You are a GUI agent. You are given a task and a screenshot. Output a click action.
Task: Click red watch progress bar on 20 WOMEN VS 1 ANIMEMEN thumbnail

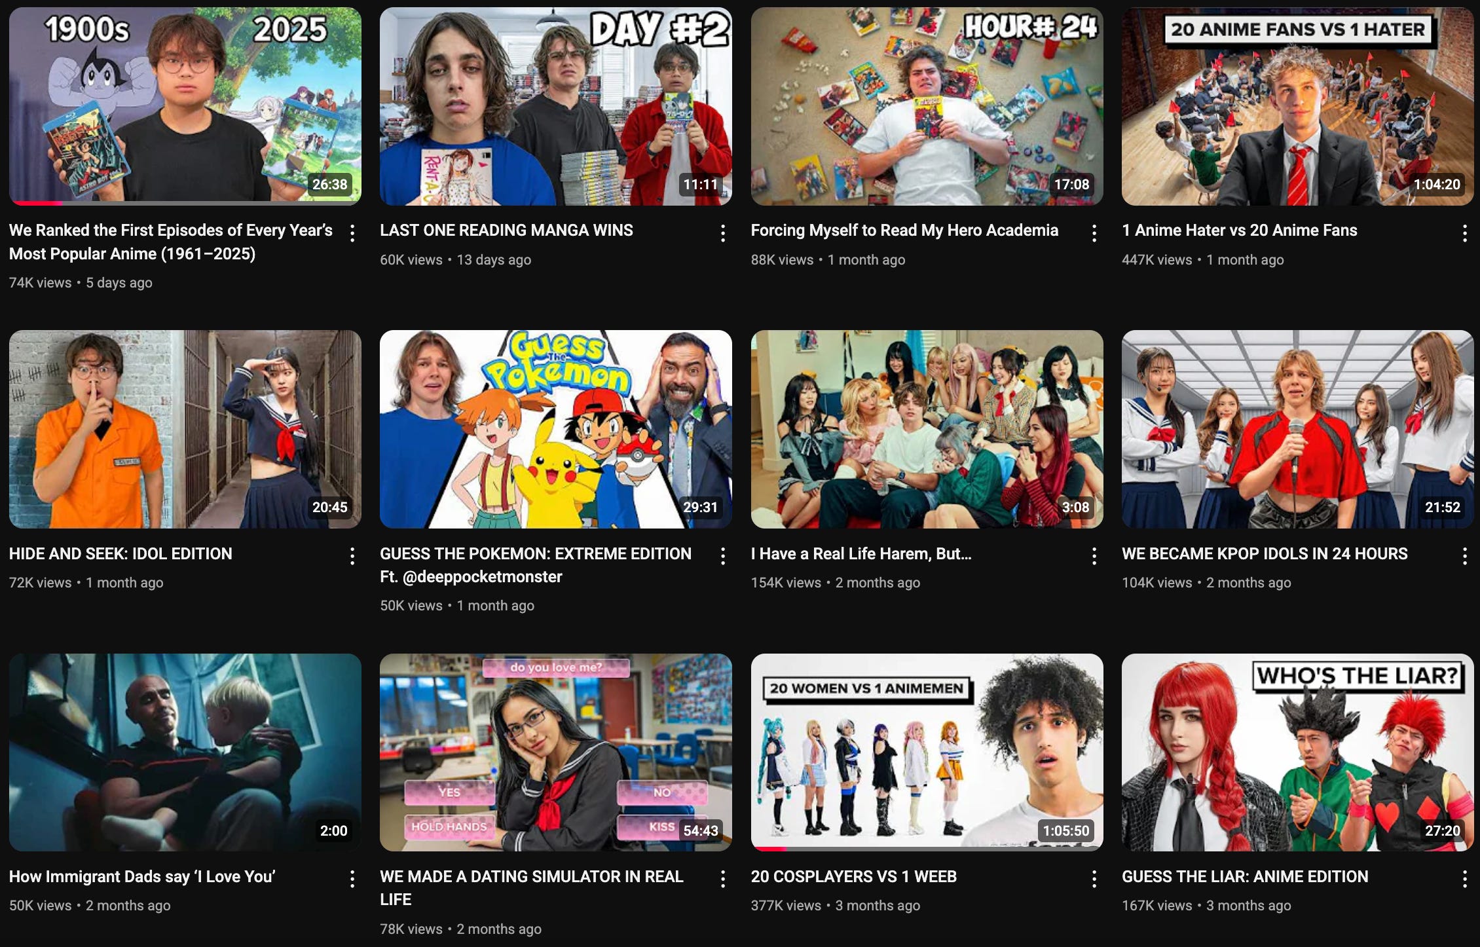click(768, 849)
